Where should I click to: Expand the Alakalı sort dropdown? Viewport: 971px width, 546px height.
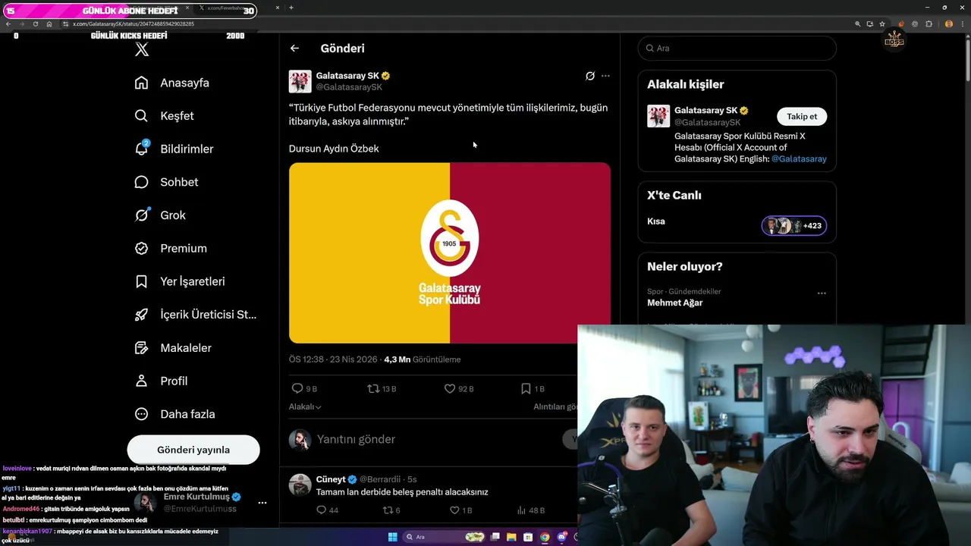coord(305,406)
